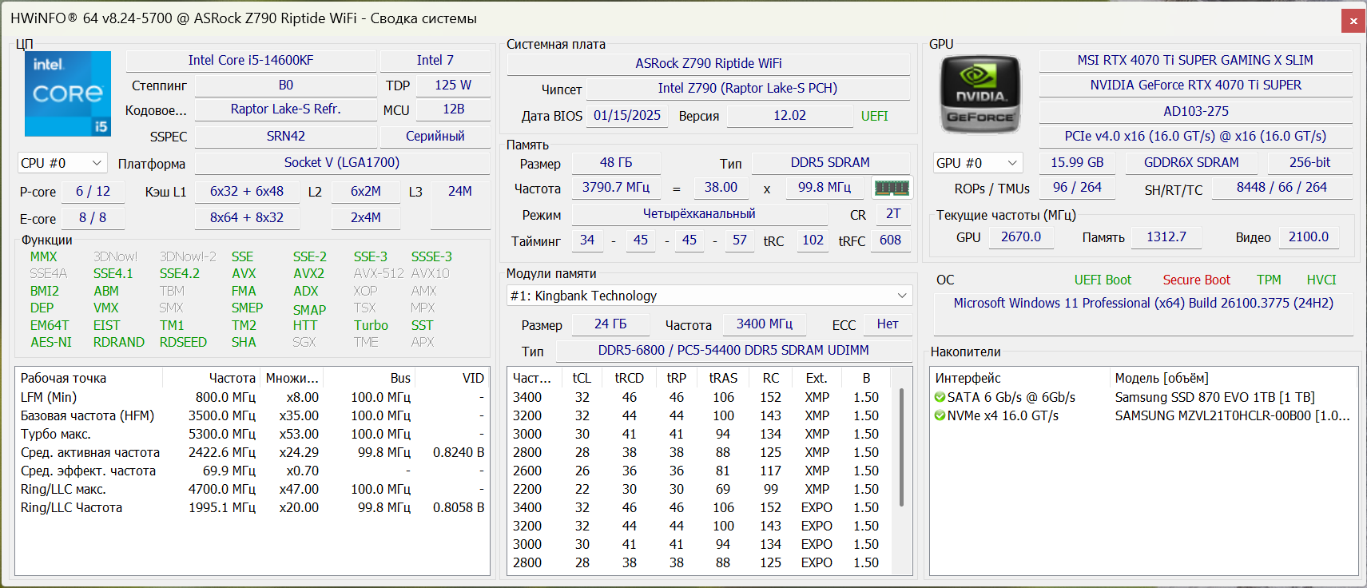Click the TPM status indicator
Image resolution: width=1367 pixels, height=588 pixels.
1268,280
